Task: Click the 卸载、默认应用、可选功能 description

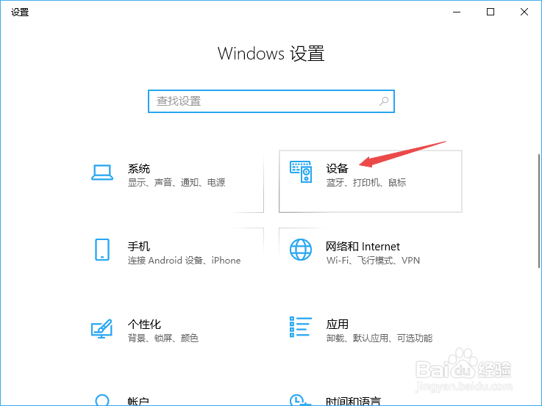Action: pyautogui.click(x=379, y=338)
